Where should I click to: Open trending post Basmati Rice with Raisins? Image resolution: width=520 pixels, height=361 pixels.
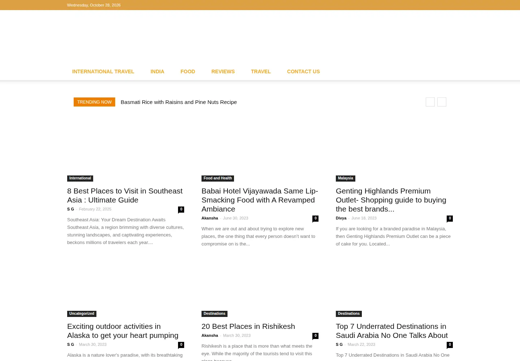coord(179,102)
